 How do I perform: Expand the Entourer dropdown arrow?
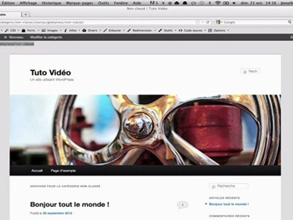pos(124,30)
